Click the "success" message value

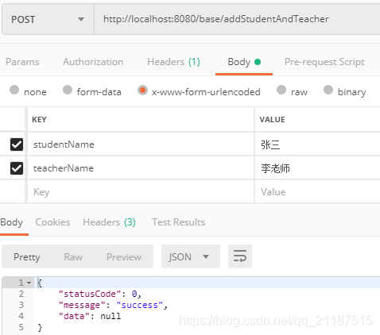point(140,305)
